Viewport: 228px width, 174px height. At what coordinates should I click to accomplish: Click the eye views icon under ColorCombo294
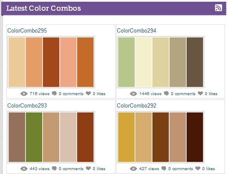tap(134, 94)
